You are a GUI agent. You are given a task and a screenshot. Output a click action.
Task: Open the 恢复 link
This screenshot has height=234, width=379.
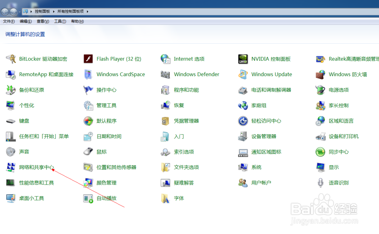[x=179, y=106]
